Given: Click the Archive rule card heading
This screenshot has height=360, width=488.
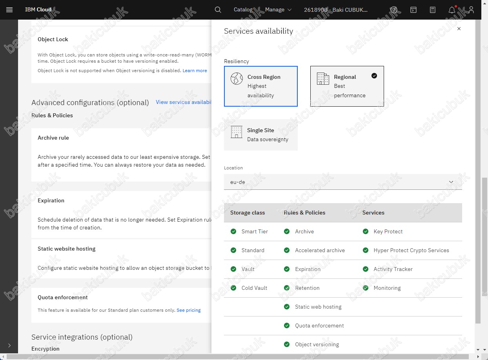Looking at the screenshot, I should (53, 138).
